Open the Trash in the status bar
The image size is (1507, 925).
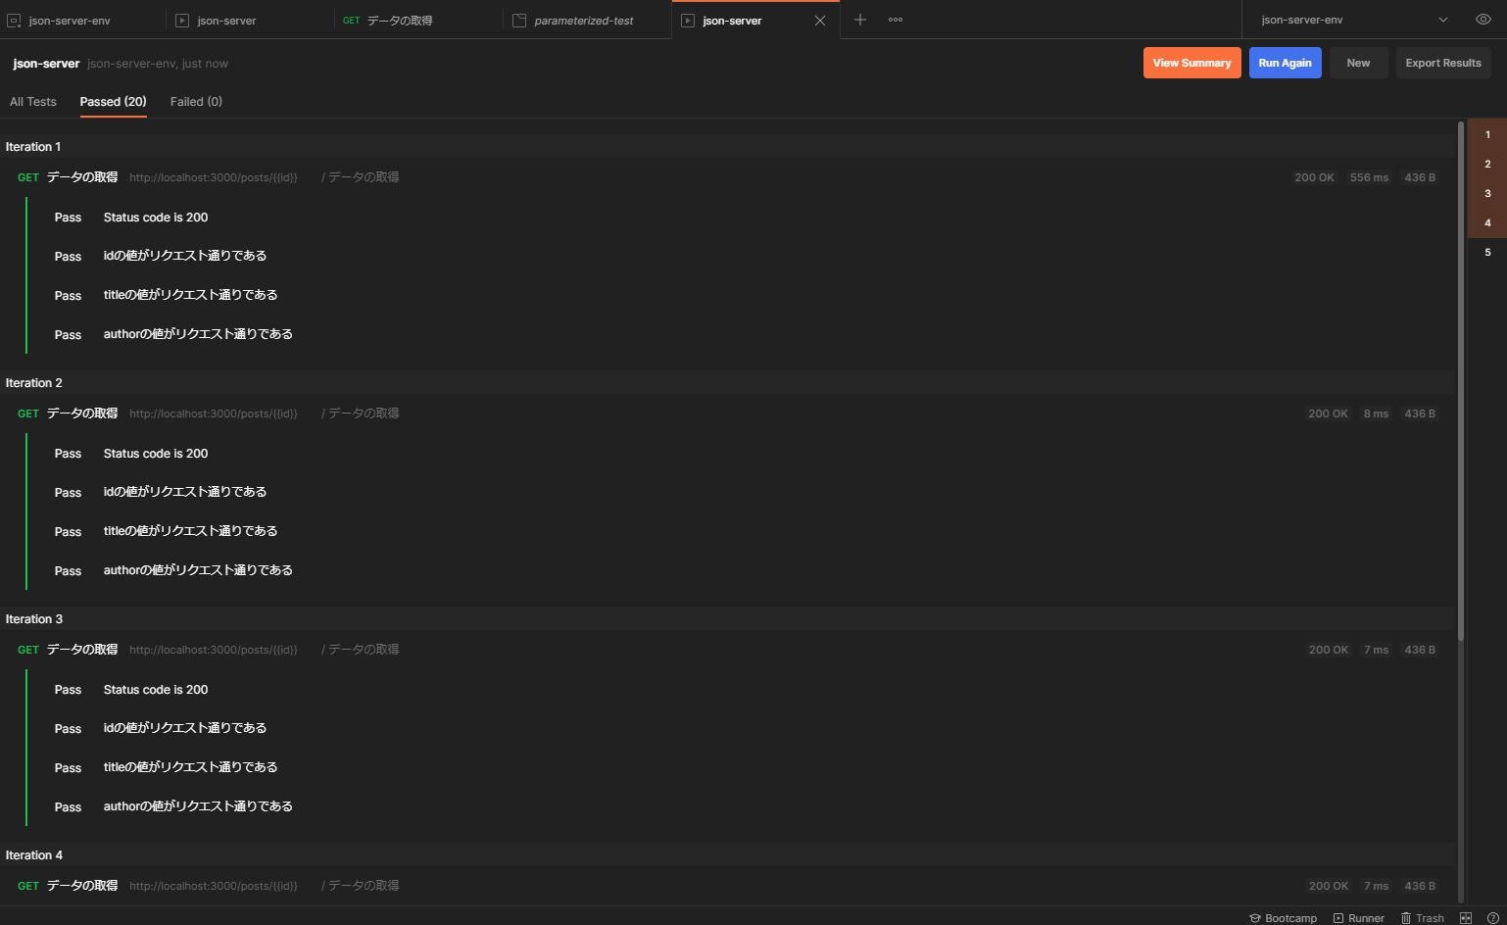coord(1423,918)
